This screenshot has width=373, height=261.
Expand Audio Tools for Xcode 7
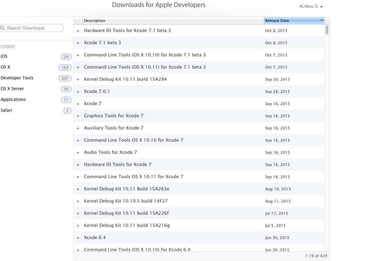78,153
